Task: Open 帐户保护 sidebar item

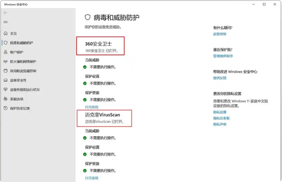Action: pos(17,52)
